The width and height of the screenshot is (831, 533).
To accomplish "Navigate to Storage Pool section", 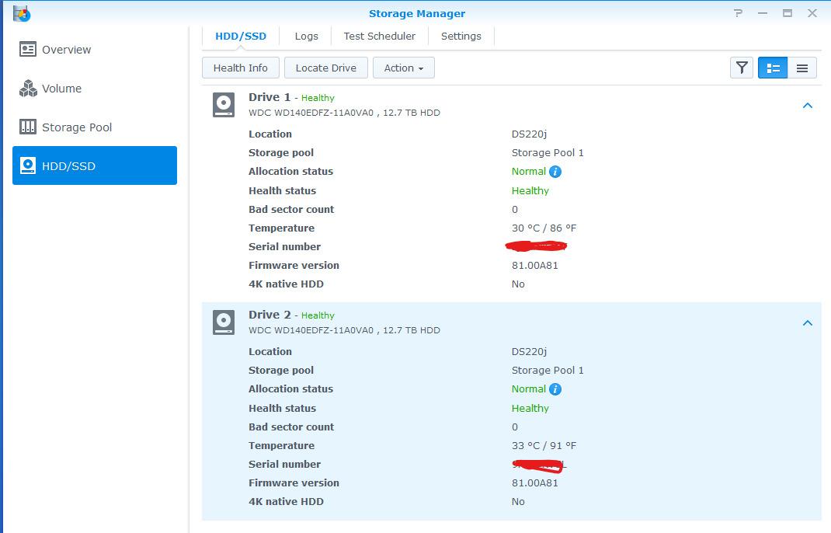I will [77, 127].
